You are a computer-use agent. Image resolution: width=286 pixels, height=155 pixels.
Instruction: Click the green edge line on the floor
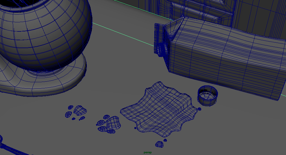[x=123, y=34]
